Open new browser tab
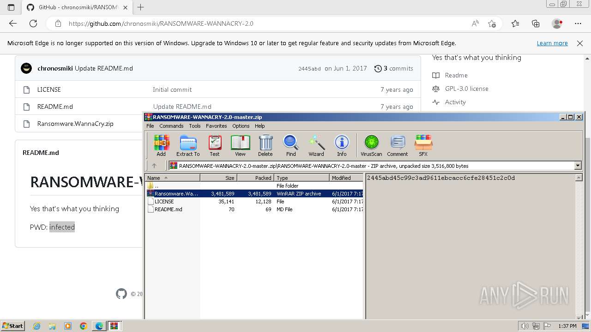This screenshot has width=591, height=332. [141, 7]
